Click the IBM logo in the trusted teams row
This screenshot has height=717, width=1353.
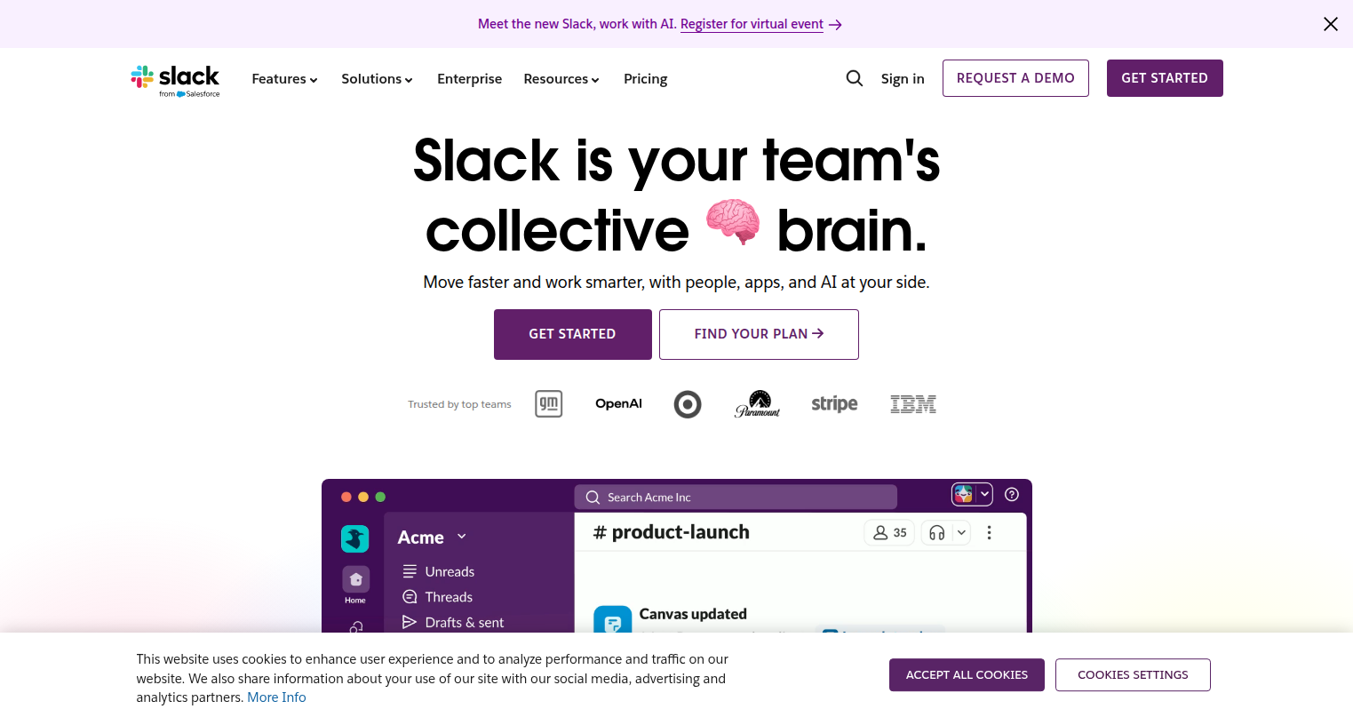tap(913, 403)
